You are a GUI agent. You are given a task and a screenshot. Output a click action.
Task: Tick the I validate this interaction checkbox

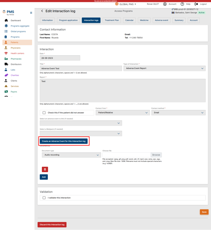[44, 198]
